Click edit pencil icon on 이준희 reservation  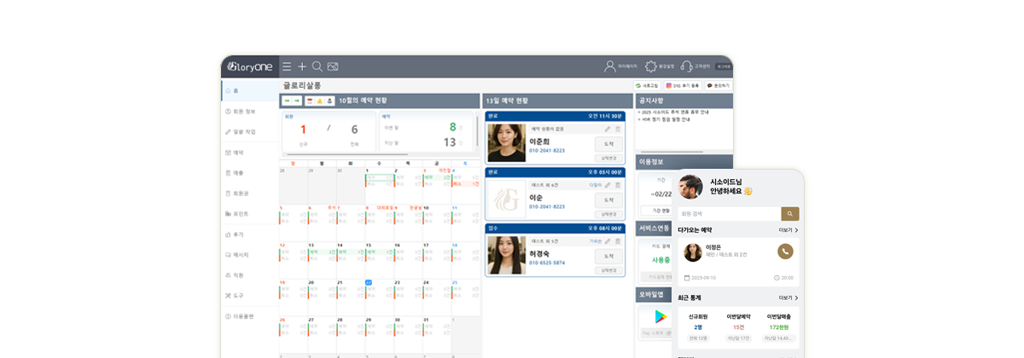click(607, 129)
